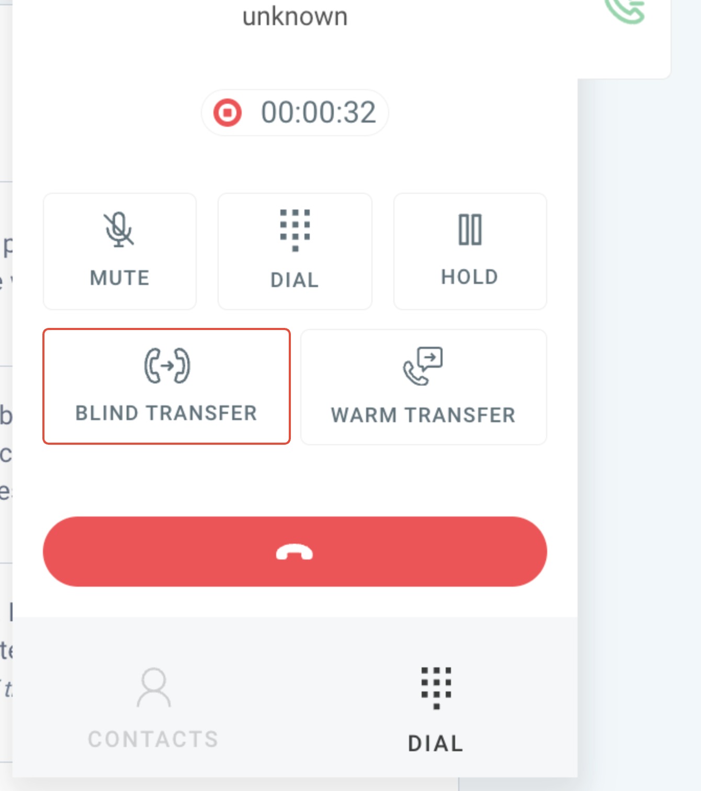This screenshot has width=701, height=791.
Task: Open the in-call keypad grid icon
Action: (295, 230)
